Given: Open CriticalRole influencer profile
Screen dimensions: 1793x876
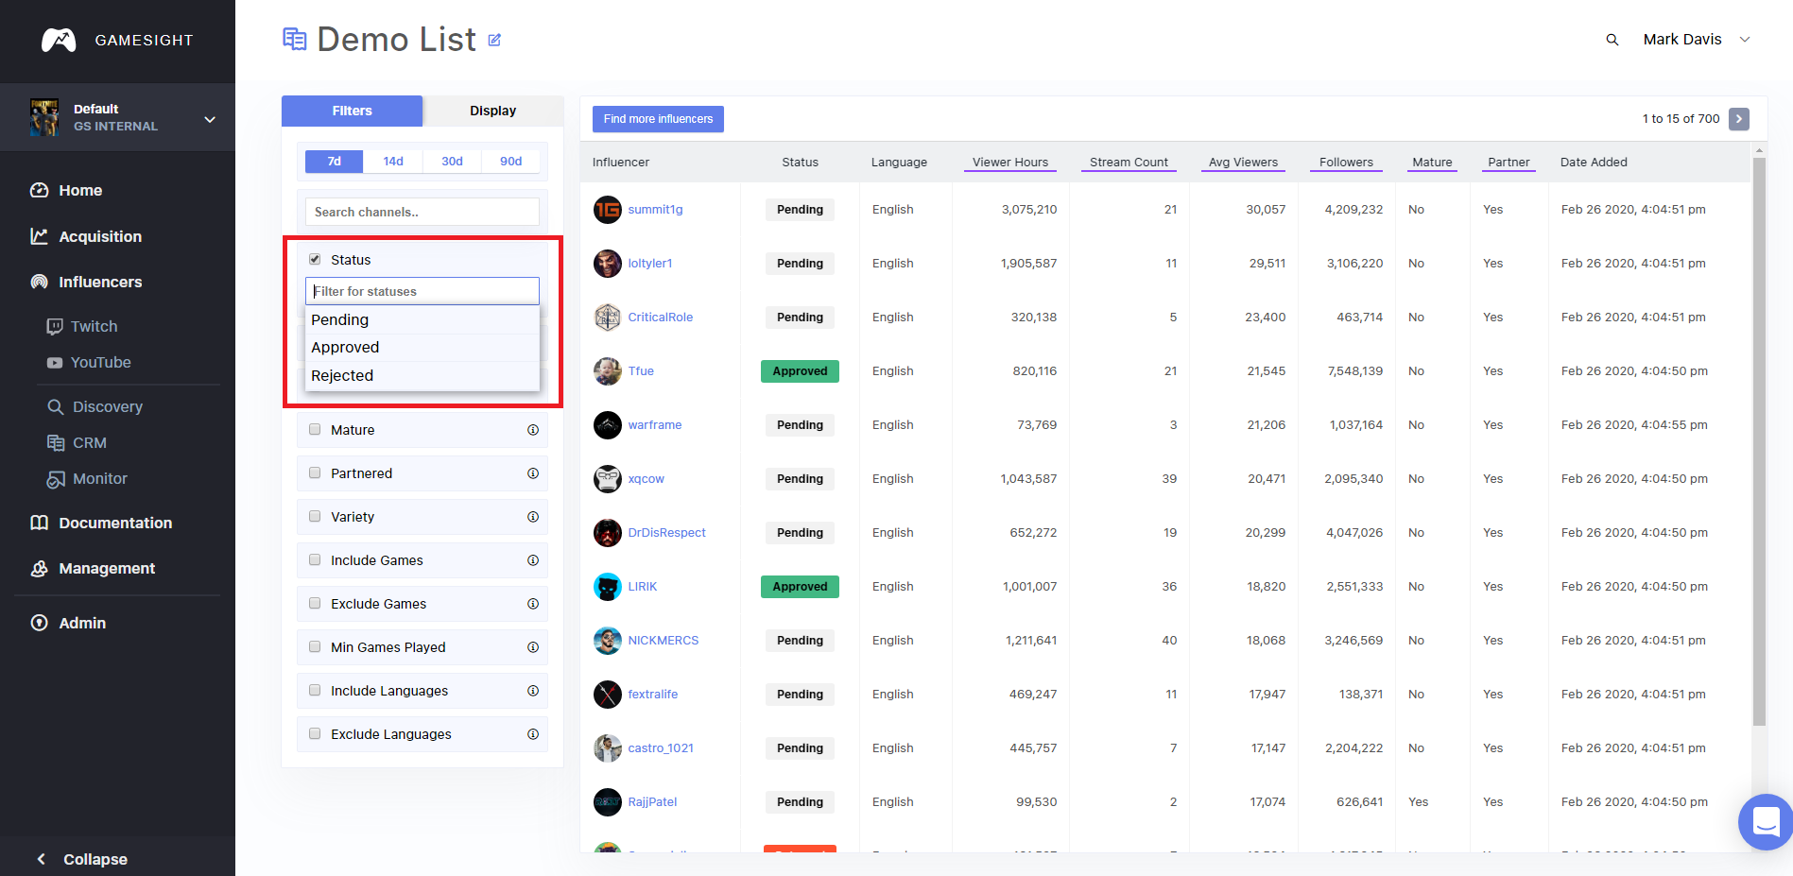Looking at the screenshot, I should [660, 318].
